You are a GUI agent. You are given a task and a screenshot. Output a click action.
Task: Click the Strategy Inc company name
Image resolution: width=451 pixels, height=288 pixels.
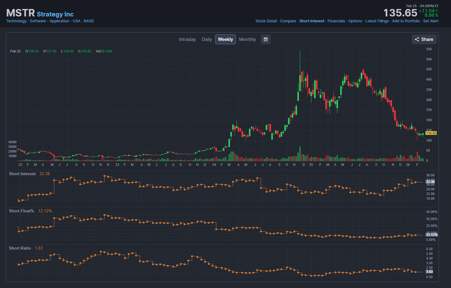pos(55,14)
